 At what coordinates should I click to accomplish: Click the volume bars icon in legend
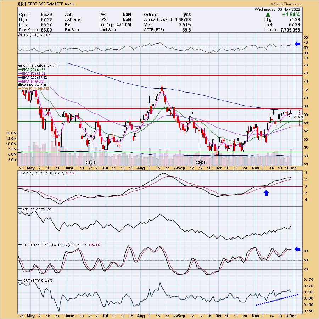[x=20, y=85]
